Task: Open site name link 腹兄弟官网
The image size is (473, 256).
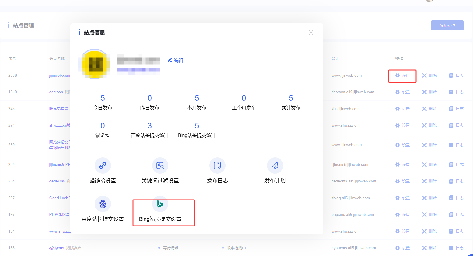Action: pyautogui.click(x=59, y=109)
